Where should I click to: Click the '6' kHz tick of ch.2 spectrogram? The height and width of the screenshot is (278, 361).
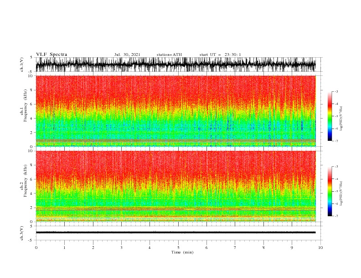pyautogui.click(x=32, y=179)
